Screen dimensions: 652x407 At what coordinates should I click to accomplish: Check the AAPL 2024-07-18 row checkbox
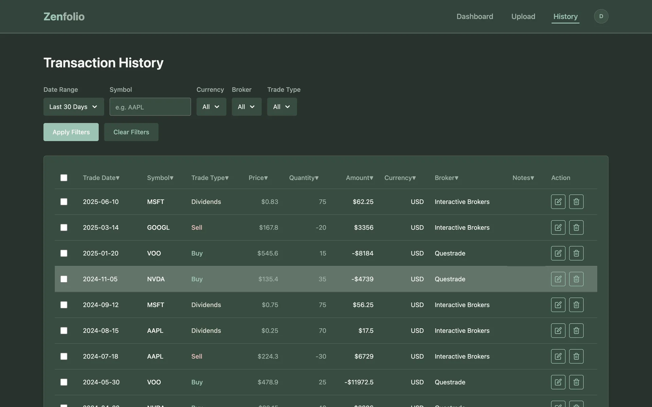tap(64, 356)
